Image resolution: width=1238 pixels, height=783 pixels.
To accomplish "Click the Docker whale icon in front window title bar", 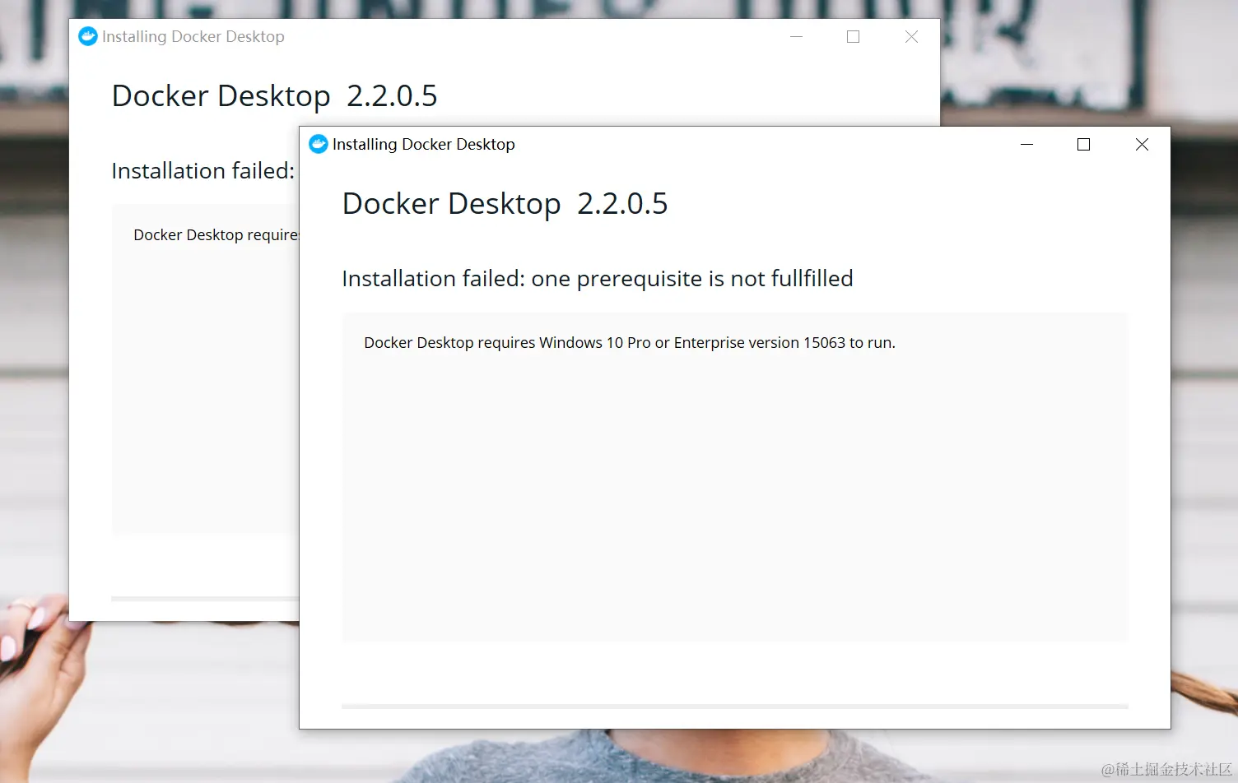I will click(x=319, y=145).
